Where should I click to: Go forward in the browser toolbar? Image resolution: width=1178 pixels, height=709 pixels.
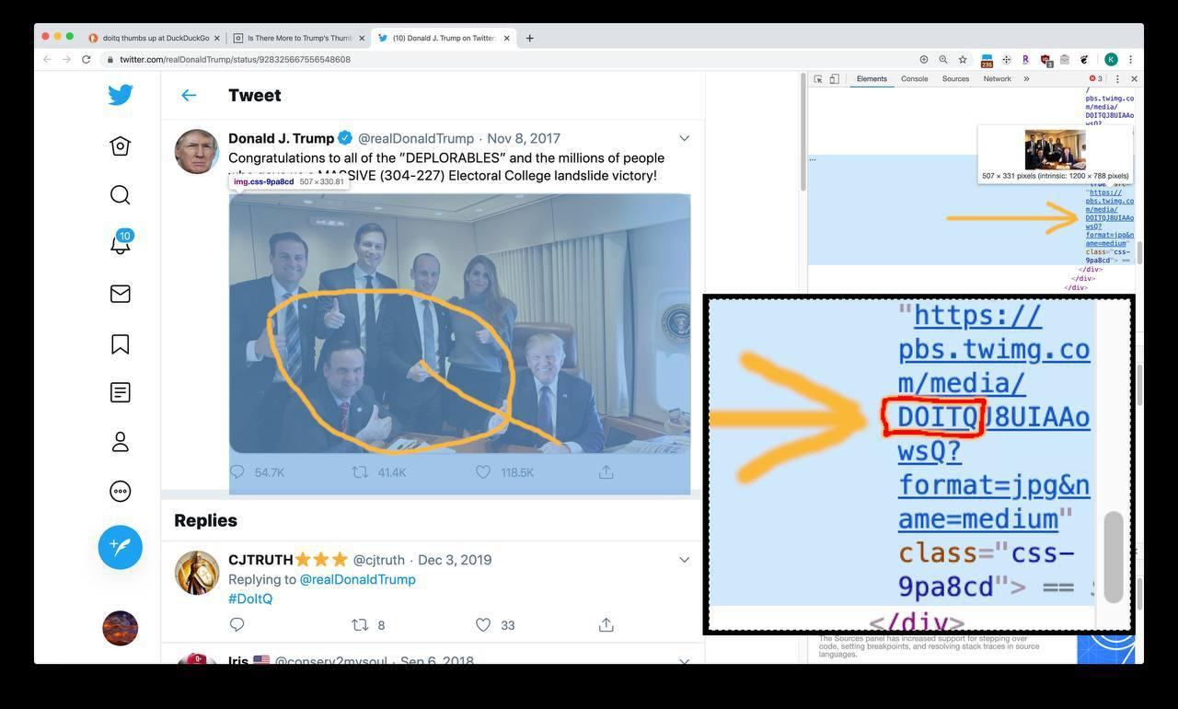coord(66,59)
